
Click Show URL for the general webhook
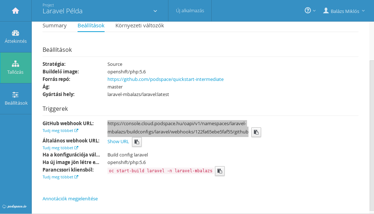118,141
